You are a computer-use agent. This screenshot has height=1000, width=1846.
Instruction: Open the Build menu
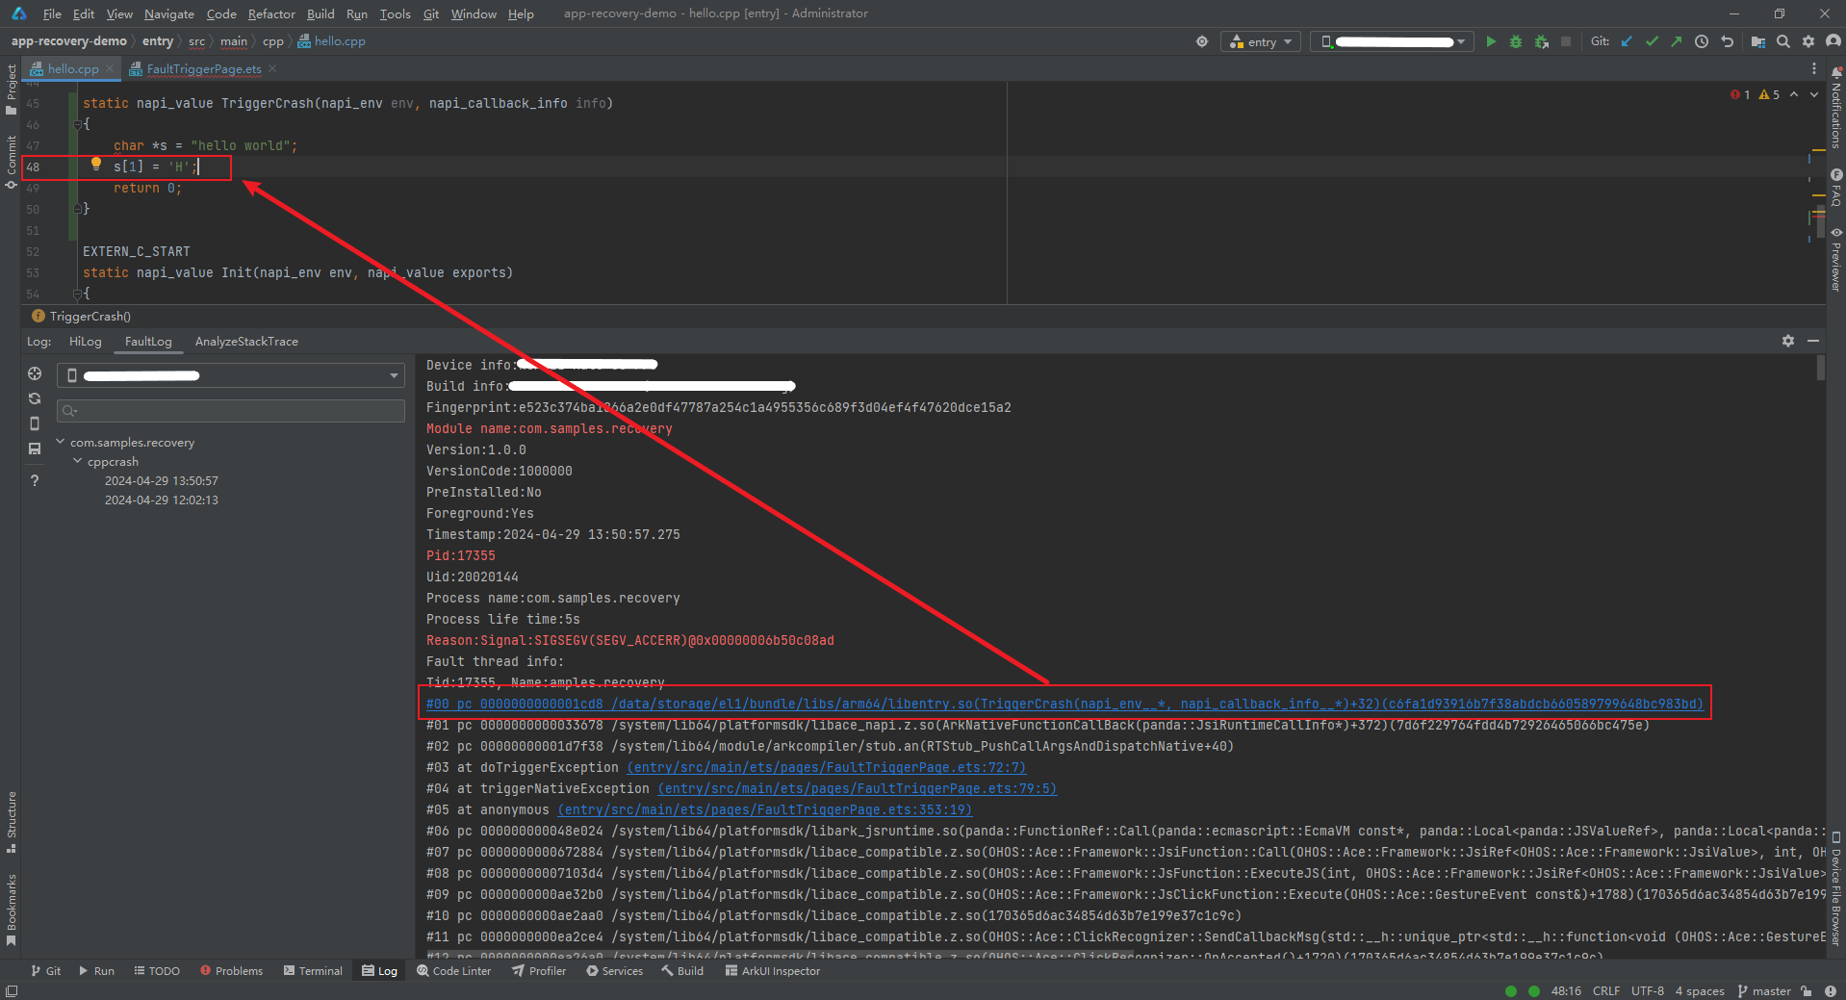point(320,13)
